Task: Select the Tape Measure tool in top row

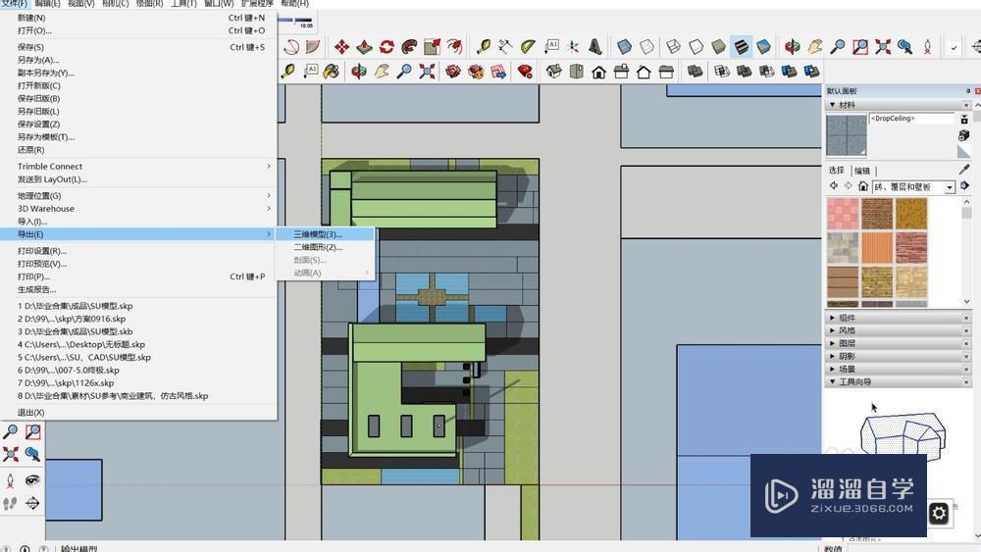Action: point(483,47)
